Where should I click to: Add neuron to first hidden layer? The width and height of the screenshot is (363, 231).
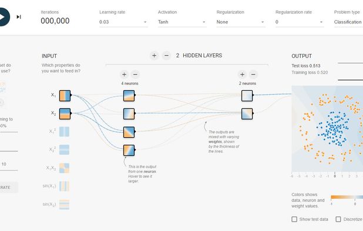coord(125,74)
